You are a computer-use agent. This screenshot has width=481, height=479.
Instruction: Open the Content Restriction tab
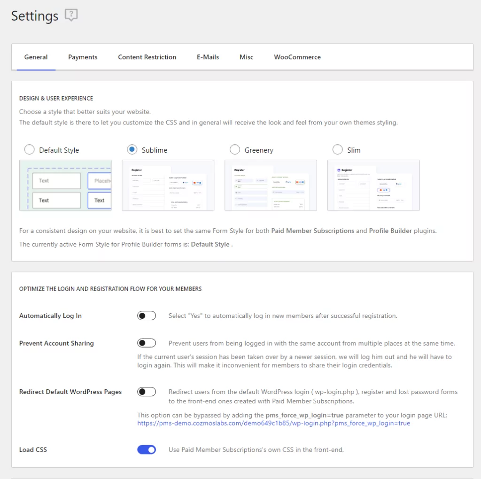[147, 57]
